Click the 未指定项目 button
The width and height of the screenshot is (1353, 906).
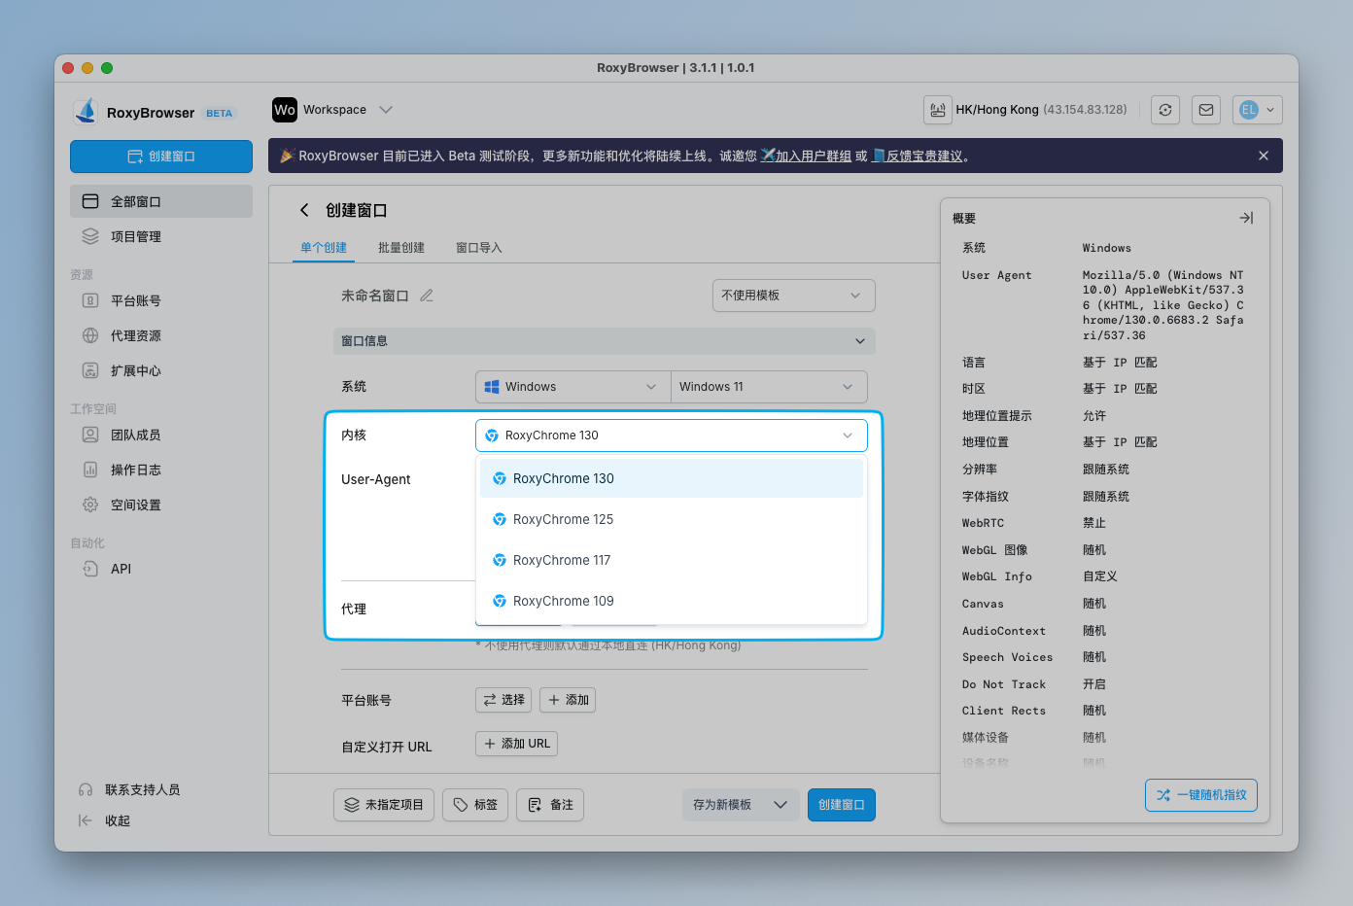tap(384, 805)
